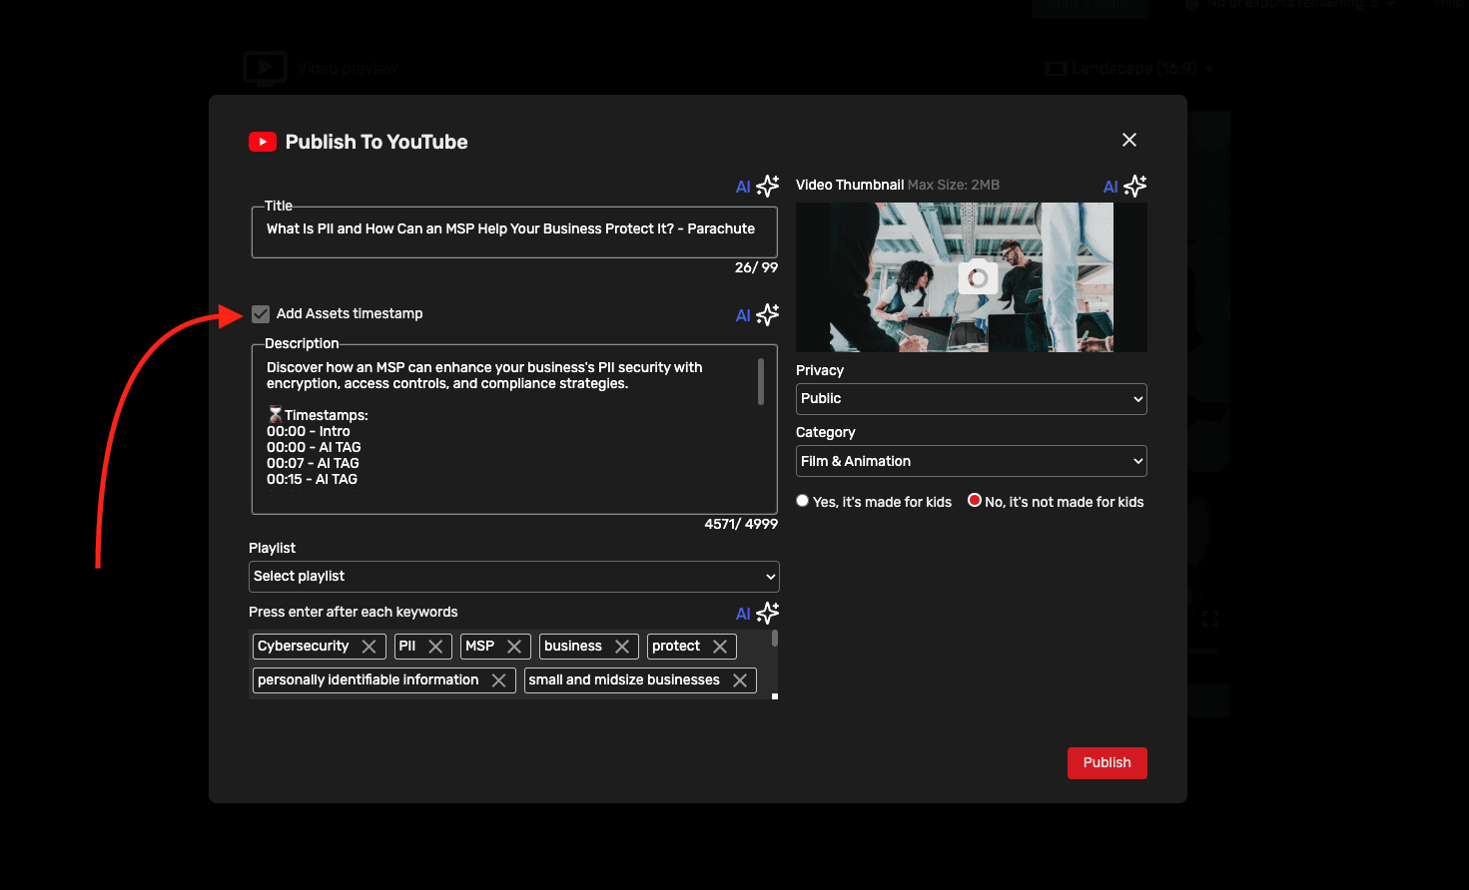Toggle the Add Assets timestamp checkbox
Image resolution: width=1469 pixels, height=890 pixels.
(261, 314)
